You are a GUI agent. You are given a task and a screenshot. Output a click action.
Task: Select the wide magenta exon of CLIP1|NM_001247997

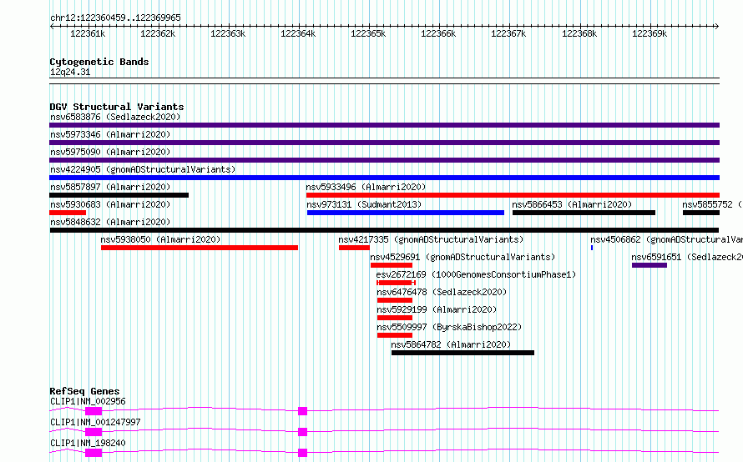coord(94,432)
